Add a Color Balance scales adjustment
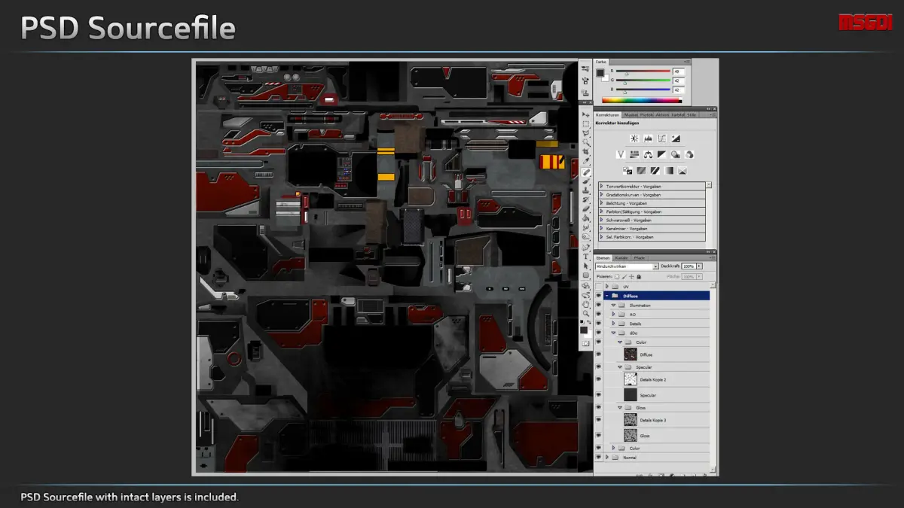The height and width of the screenshot is (508, 904). 648,154
